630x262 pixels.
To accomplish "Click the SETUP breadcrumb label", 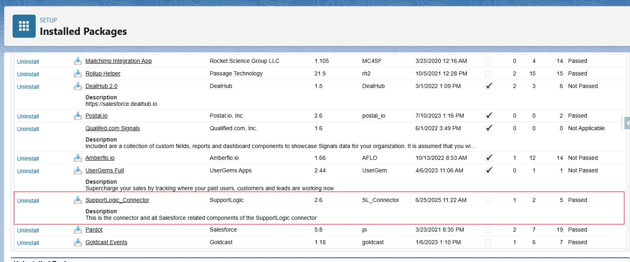I will pos(48,20).
